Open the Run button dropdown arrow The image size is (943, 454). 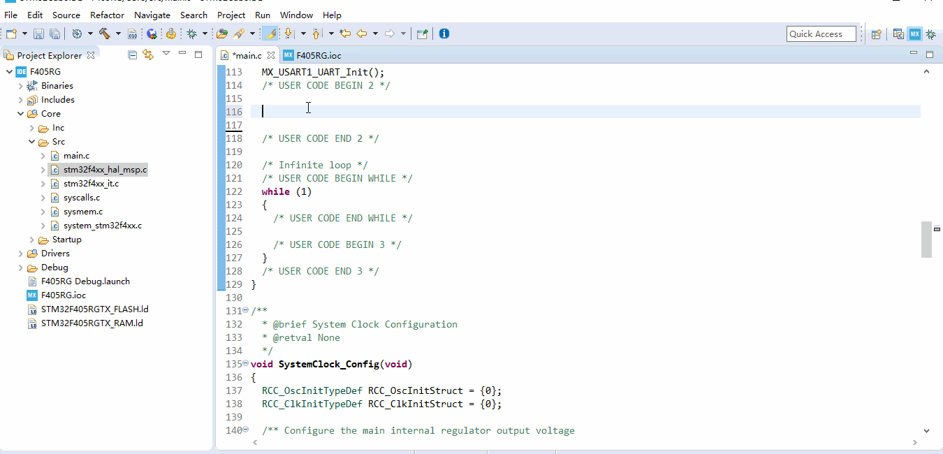click(205, 33)
